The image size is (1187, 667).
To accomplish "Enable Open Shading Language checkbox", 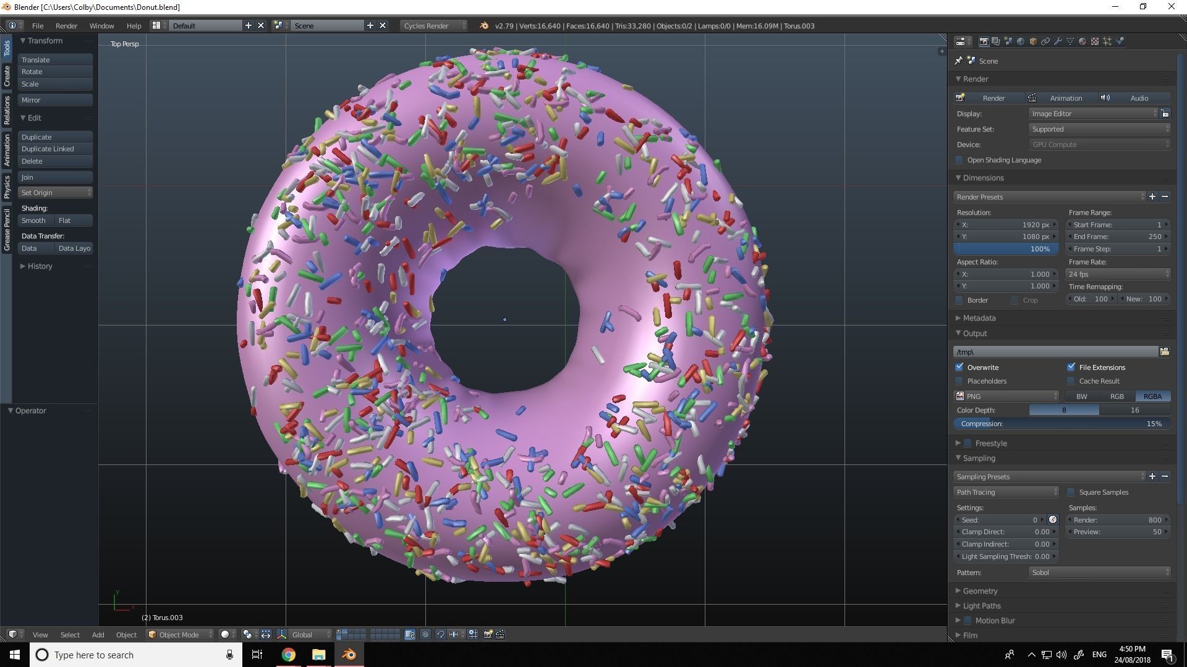I will pos(959,160).
